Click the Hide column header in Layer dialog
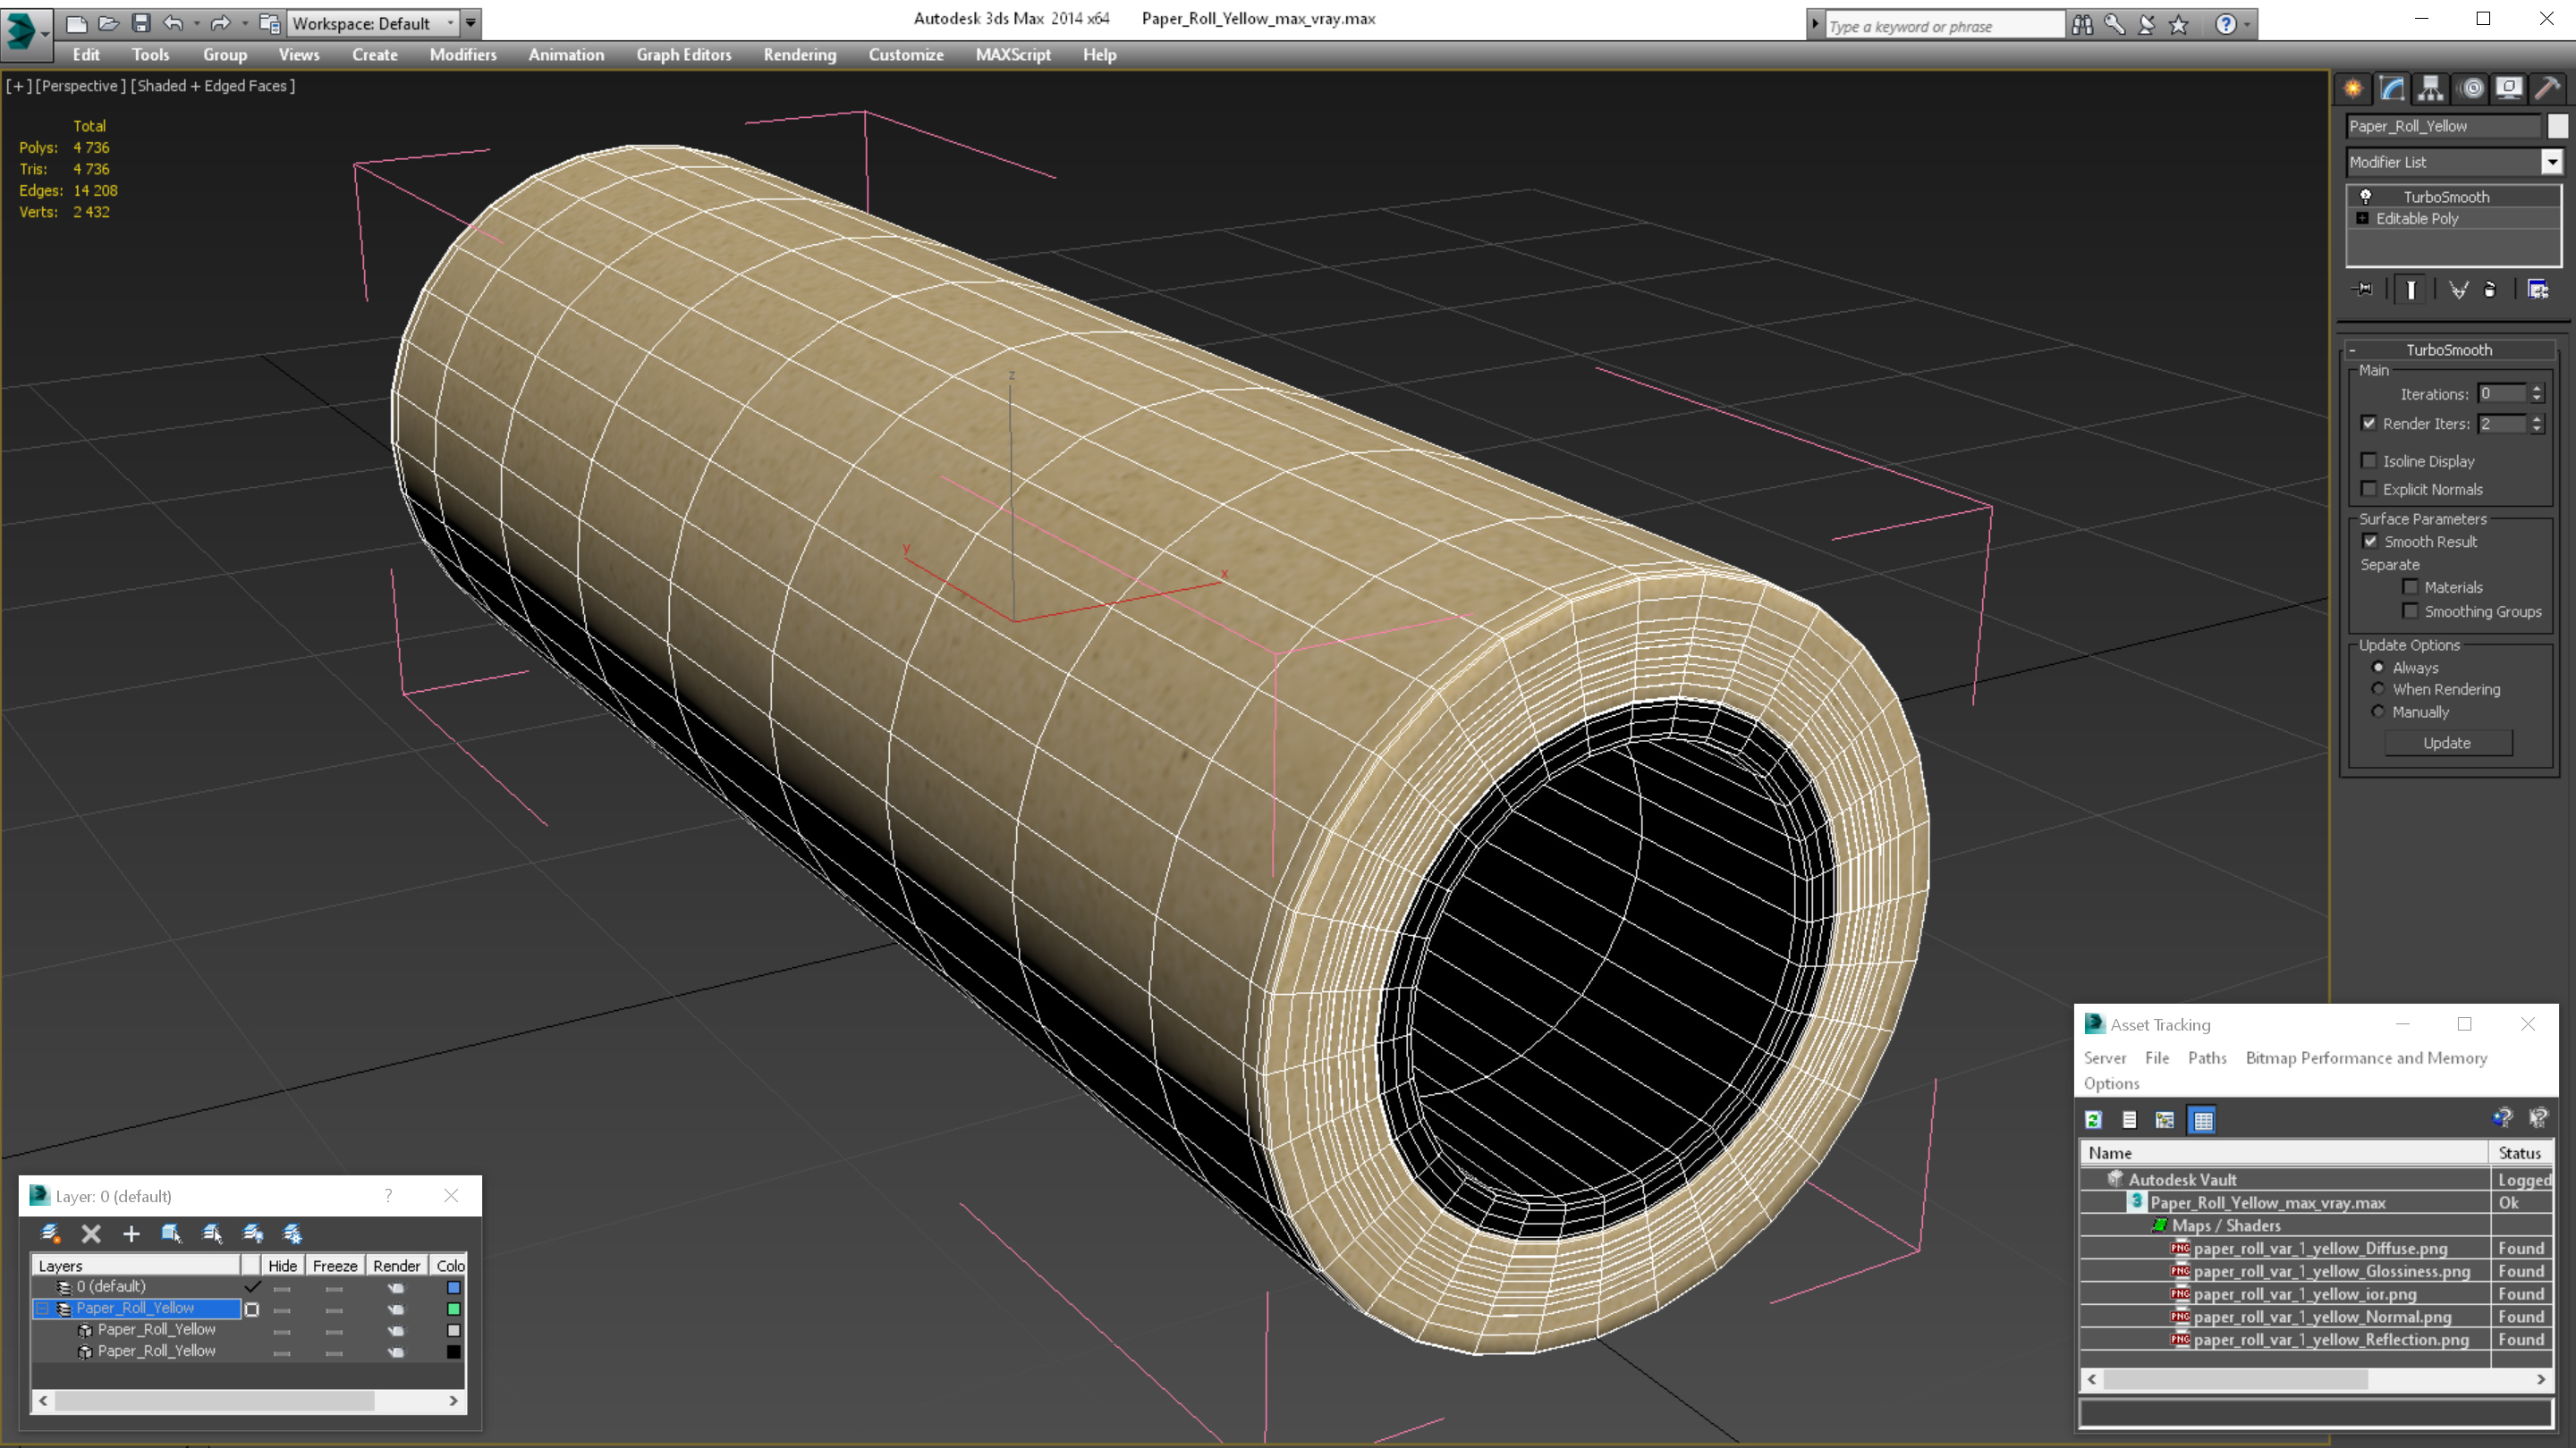 [x=282, y=1267]
